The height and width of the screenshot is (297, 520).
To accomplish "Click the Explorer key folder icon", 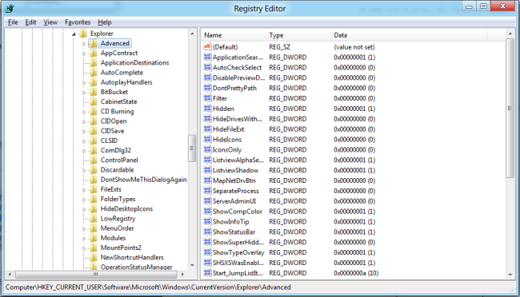I will (x=83, y=34).
